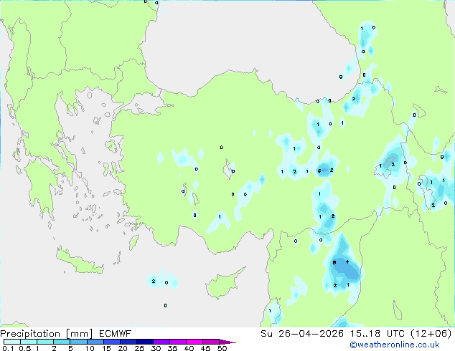Screen dimensions: 455x351
Task: Click the legend label '10'
Action: [x=90, y=348]
